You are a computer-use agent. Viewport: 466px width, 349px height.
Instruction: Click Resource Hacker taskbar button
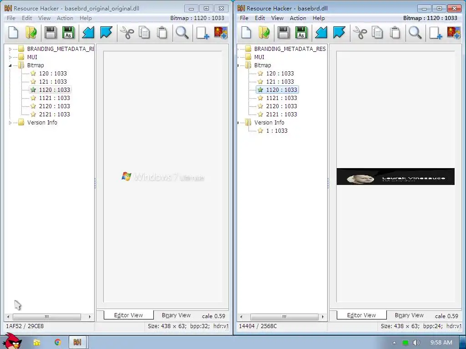click(77, 342)
